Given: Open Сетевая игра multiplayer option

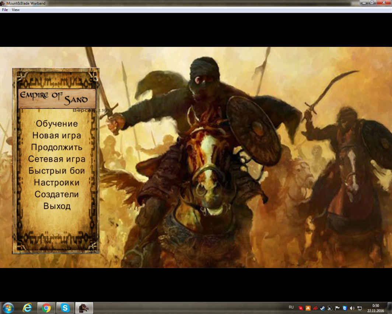Looking at the screenshot, I should click(57, 159).
